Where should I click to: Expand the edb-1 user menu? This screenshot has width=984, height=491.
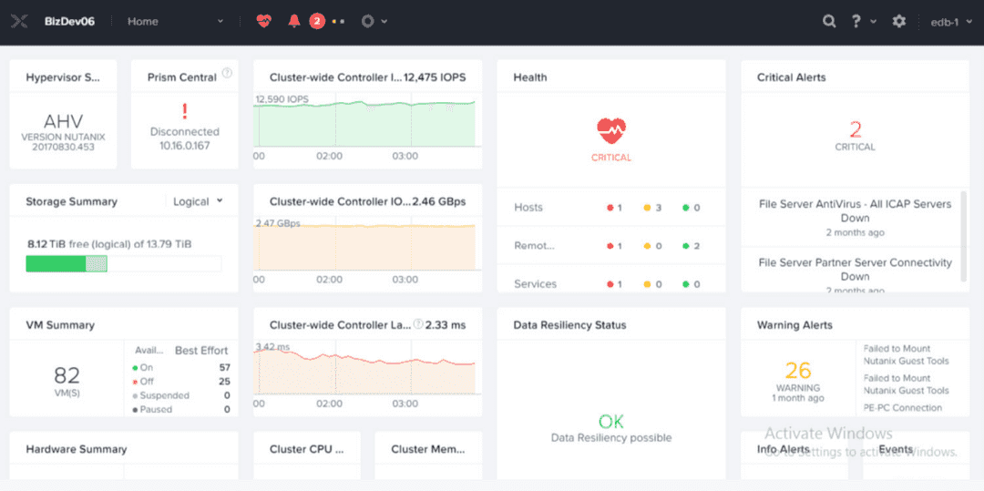(949, 21)
